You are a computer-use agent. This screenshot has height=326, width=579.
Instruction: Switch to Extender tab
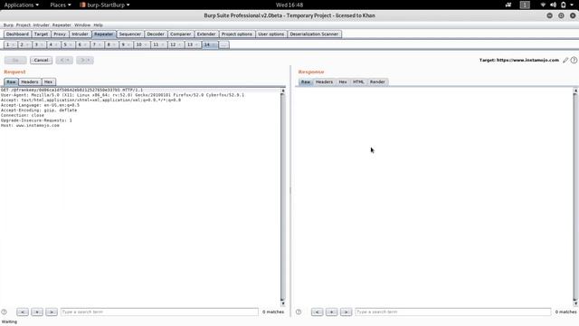pyautogui.click(x=206, y=34)
